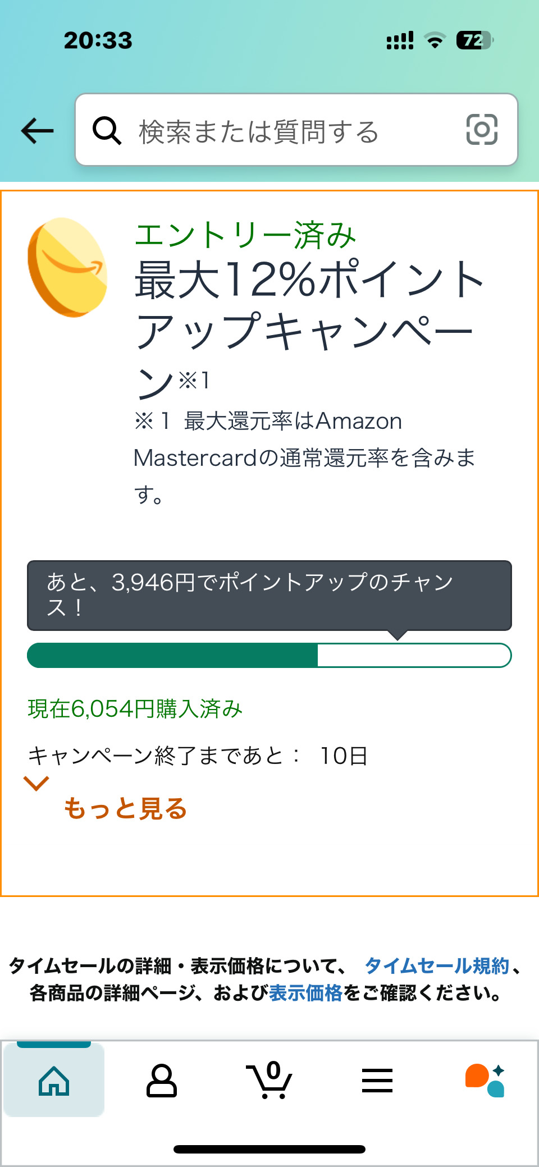Screen dimensions: 539x1167
Task: Tap the magnifying glass search icon
Action: tap(107, 131)
